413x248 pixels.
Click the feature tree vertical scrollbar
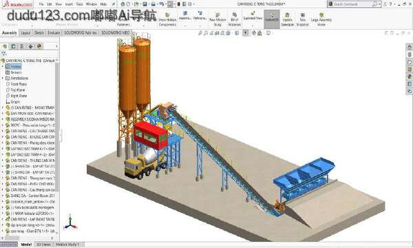(57, 127)
